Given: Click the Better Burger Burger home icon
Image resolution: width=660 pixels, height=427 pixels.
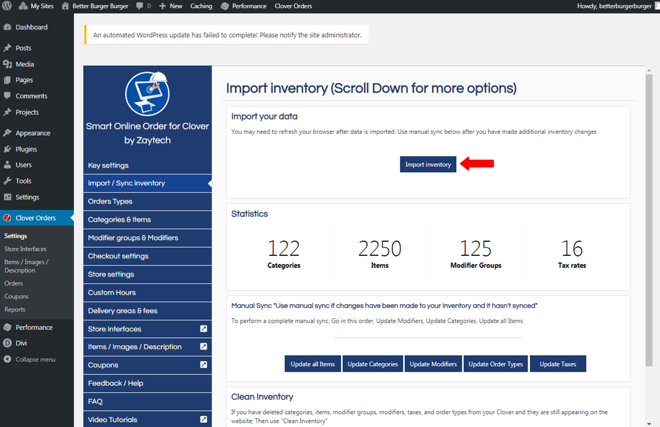Looking at the screenshot, I should tap(65, 6).
